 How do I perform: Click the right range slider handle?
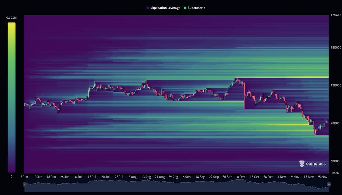click(x=329, y=184)
